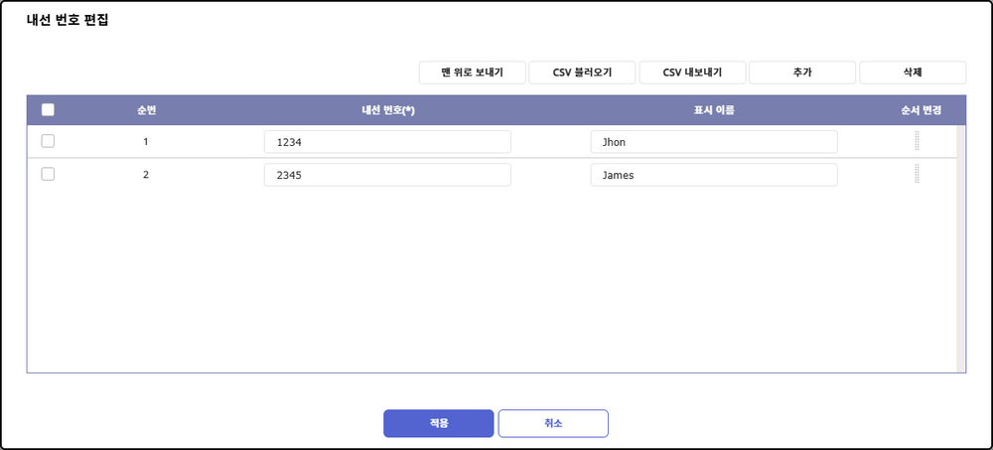The height and width of the screenshot is (450, 993).
Task: Click CSV 내보내기 to export list
Action: coord(692,73)
